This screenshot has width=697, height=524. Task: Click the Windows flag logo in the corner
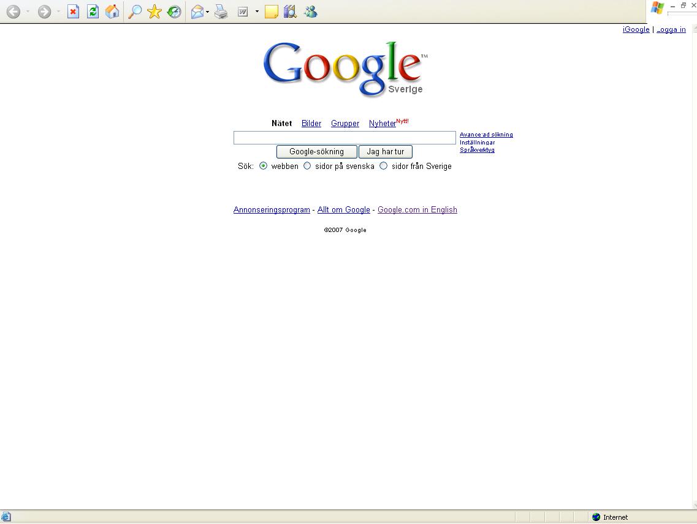point(657,8)
